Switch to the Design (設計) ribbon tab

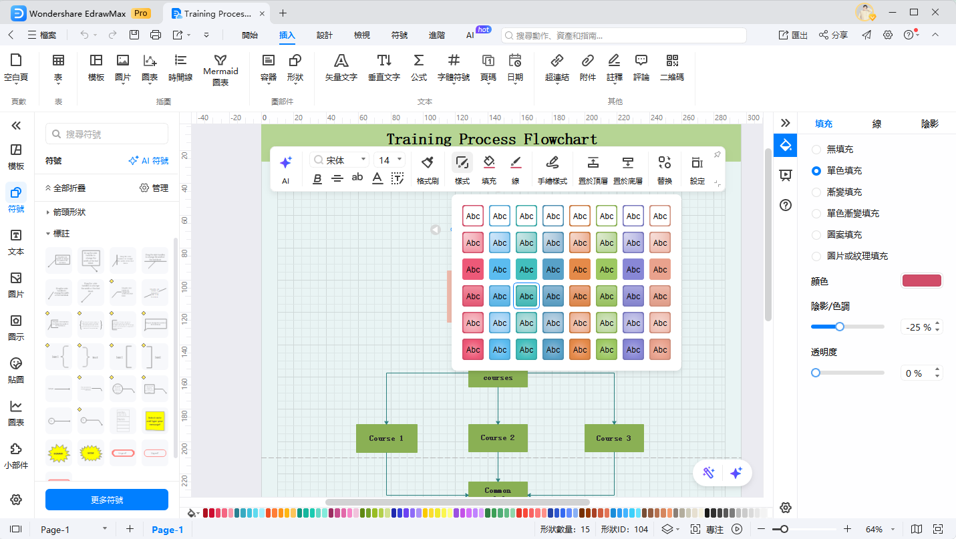coord(325,35)
